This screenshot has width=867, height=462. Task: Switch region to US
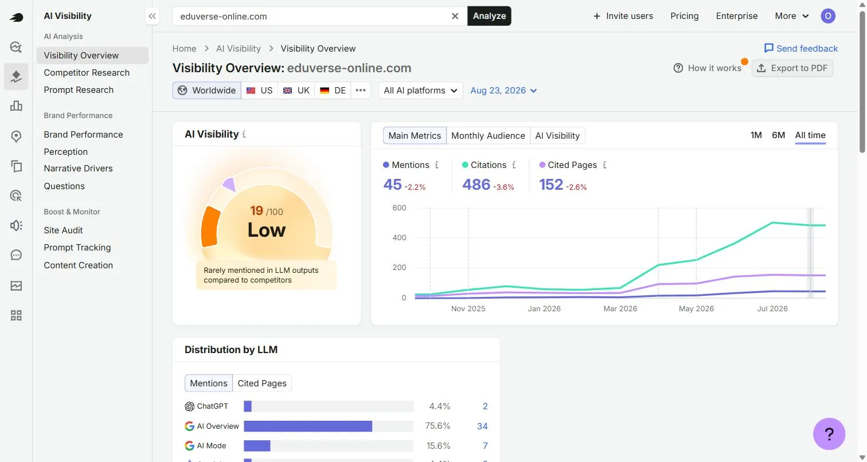[259, 91]
